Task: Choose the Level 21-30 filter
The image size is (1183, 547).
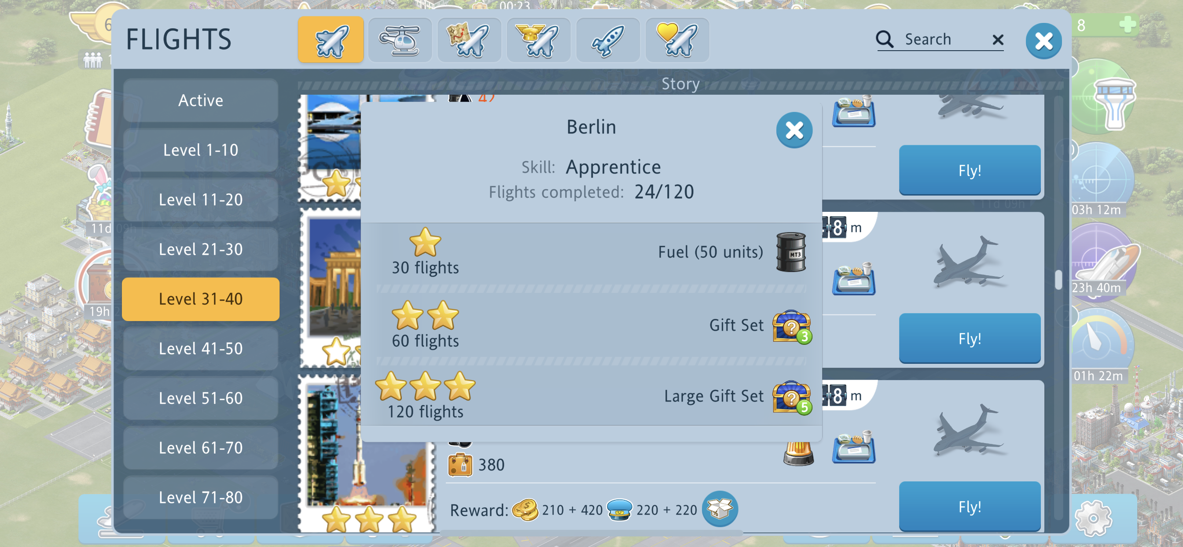Action: point(201,249)
